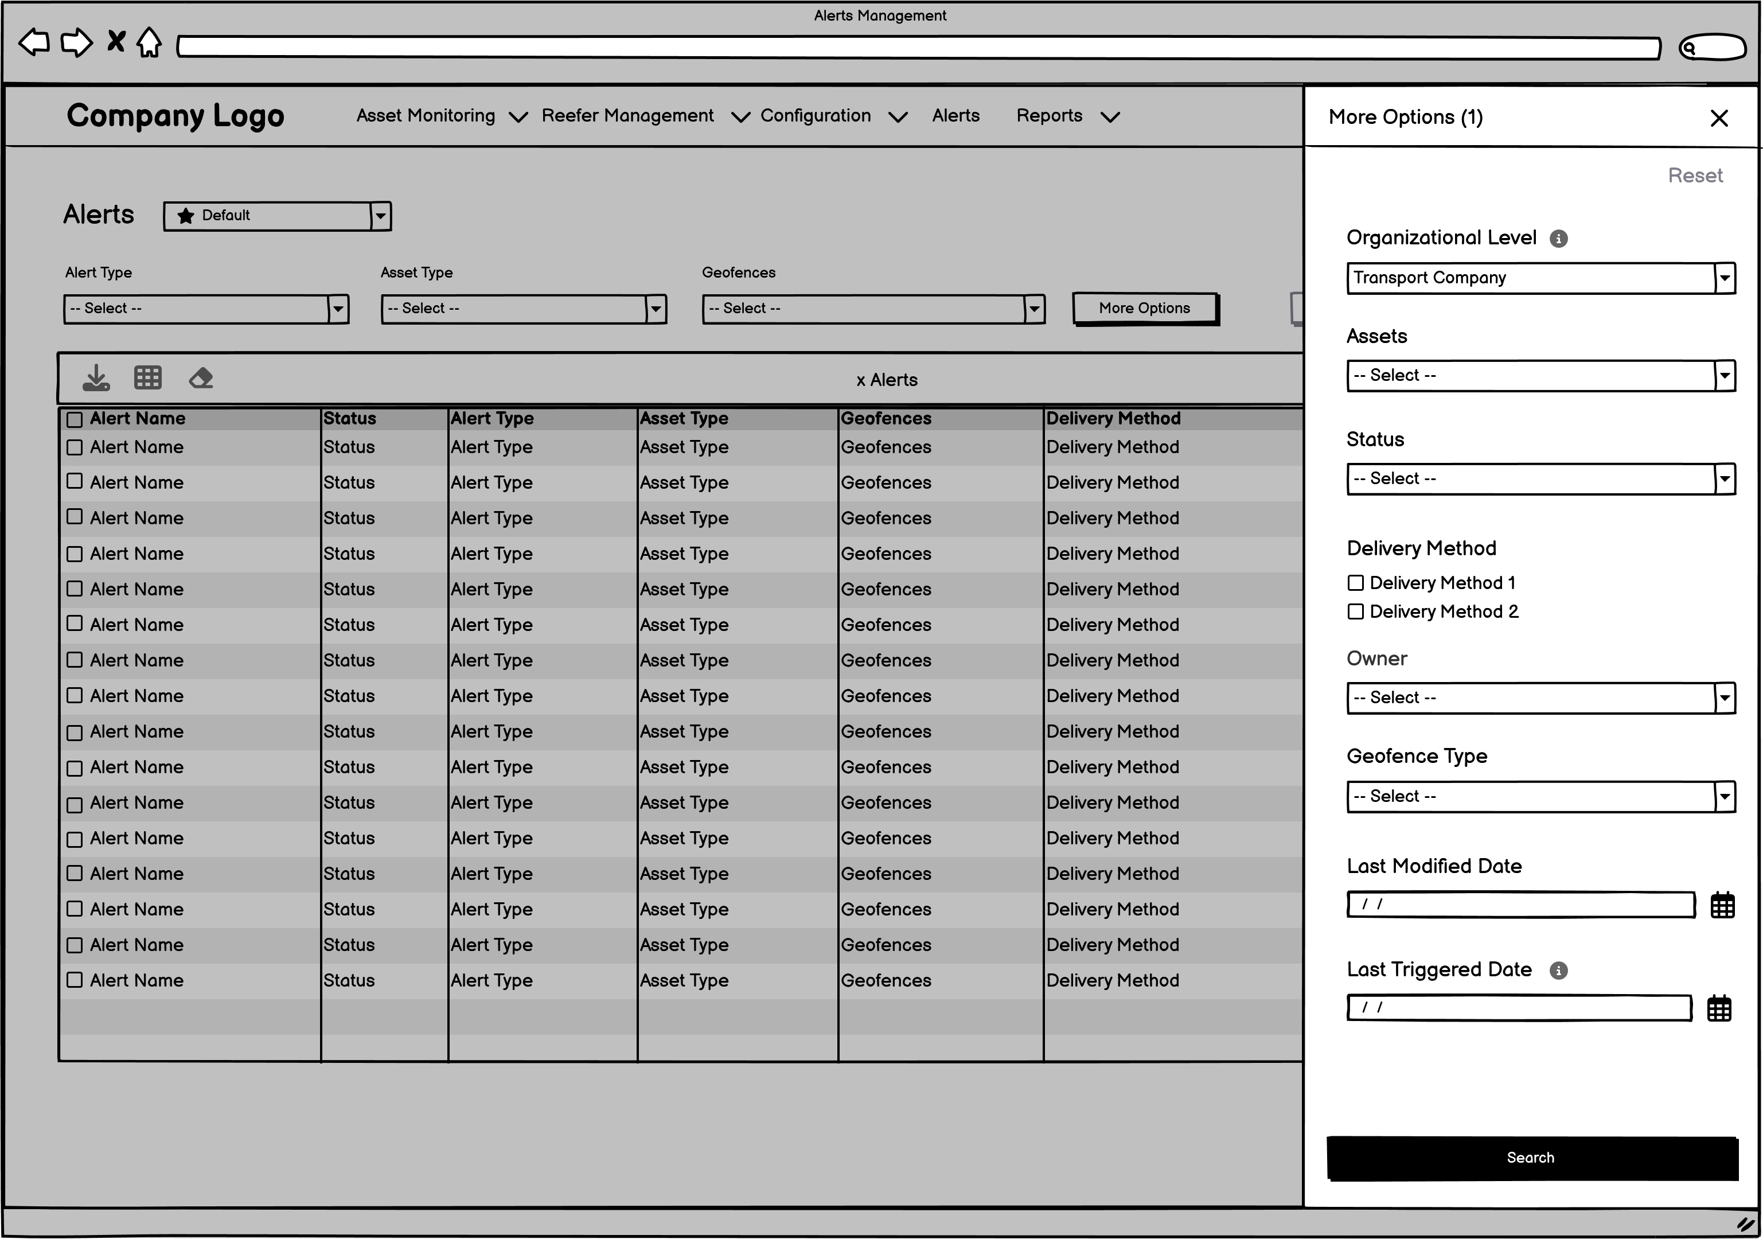Click the browser stop X icon
This screenshot has width=1763, height=1239.
pos(116,41)
